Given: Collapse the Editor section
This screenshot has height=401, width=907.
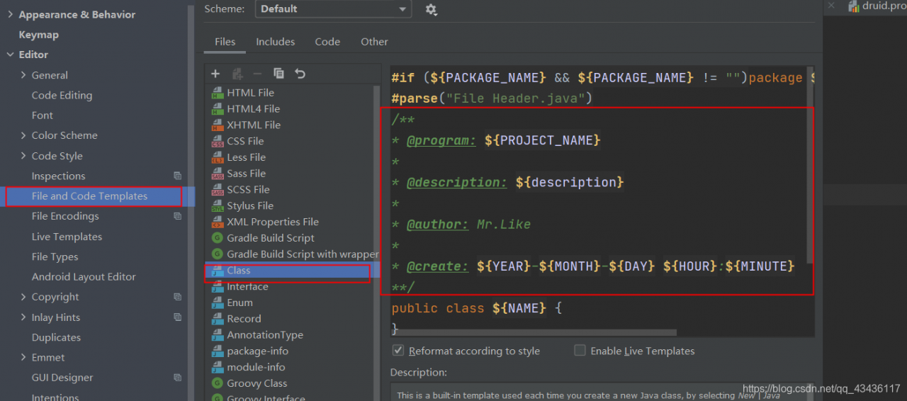Looking at the screenshot, I should coord(11,55).
